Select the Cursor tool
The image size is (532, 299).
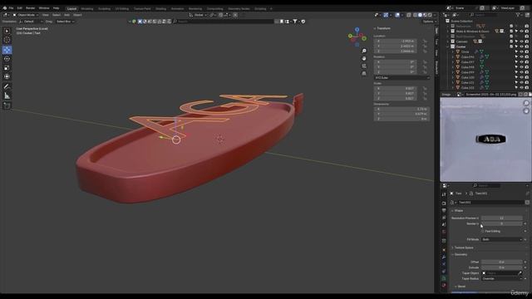(x=7, y=40)
